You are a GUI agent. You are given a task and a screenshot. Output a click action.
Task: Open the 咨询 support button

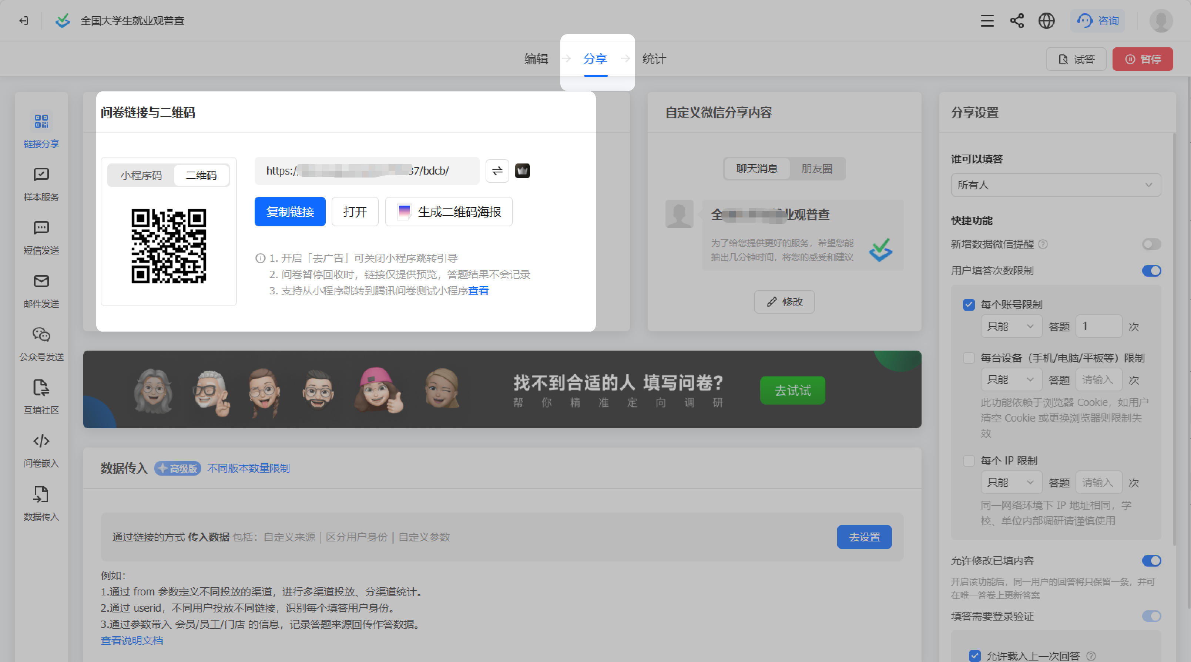[x=1098, y=21]
